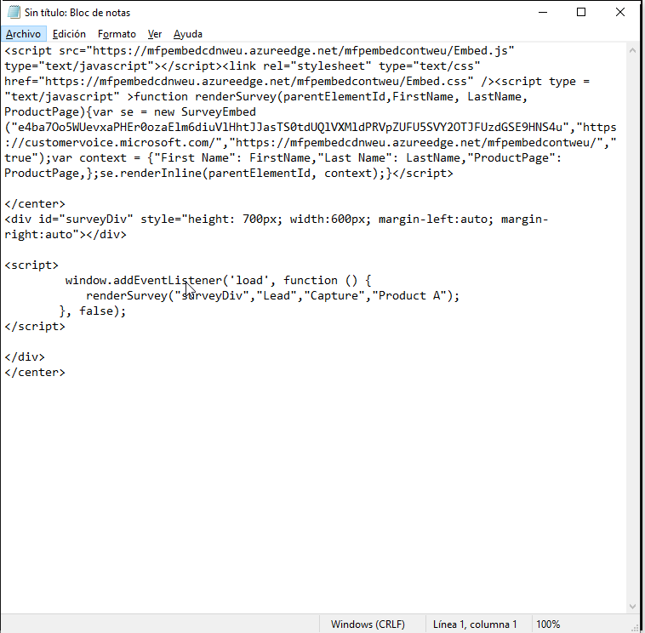The image size is (645, 633).
Task: Click the 100% zoom status entry
Action: coord(548,624)
